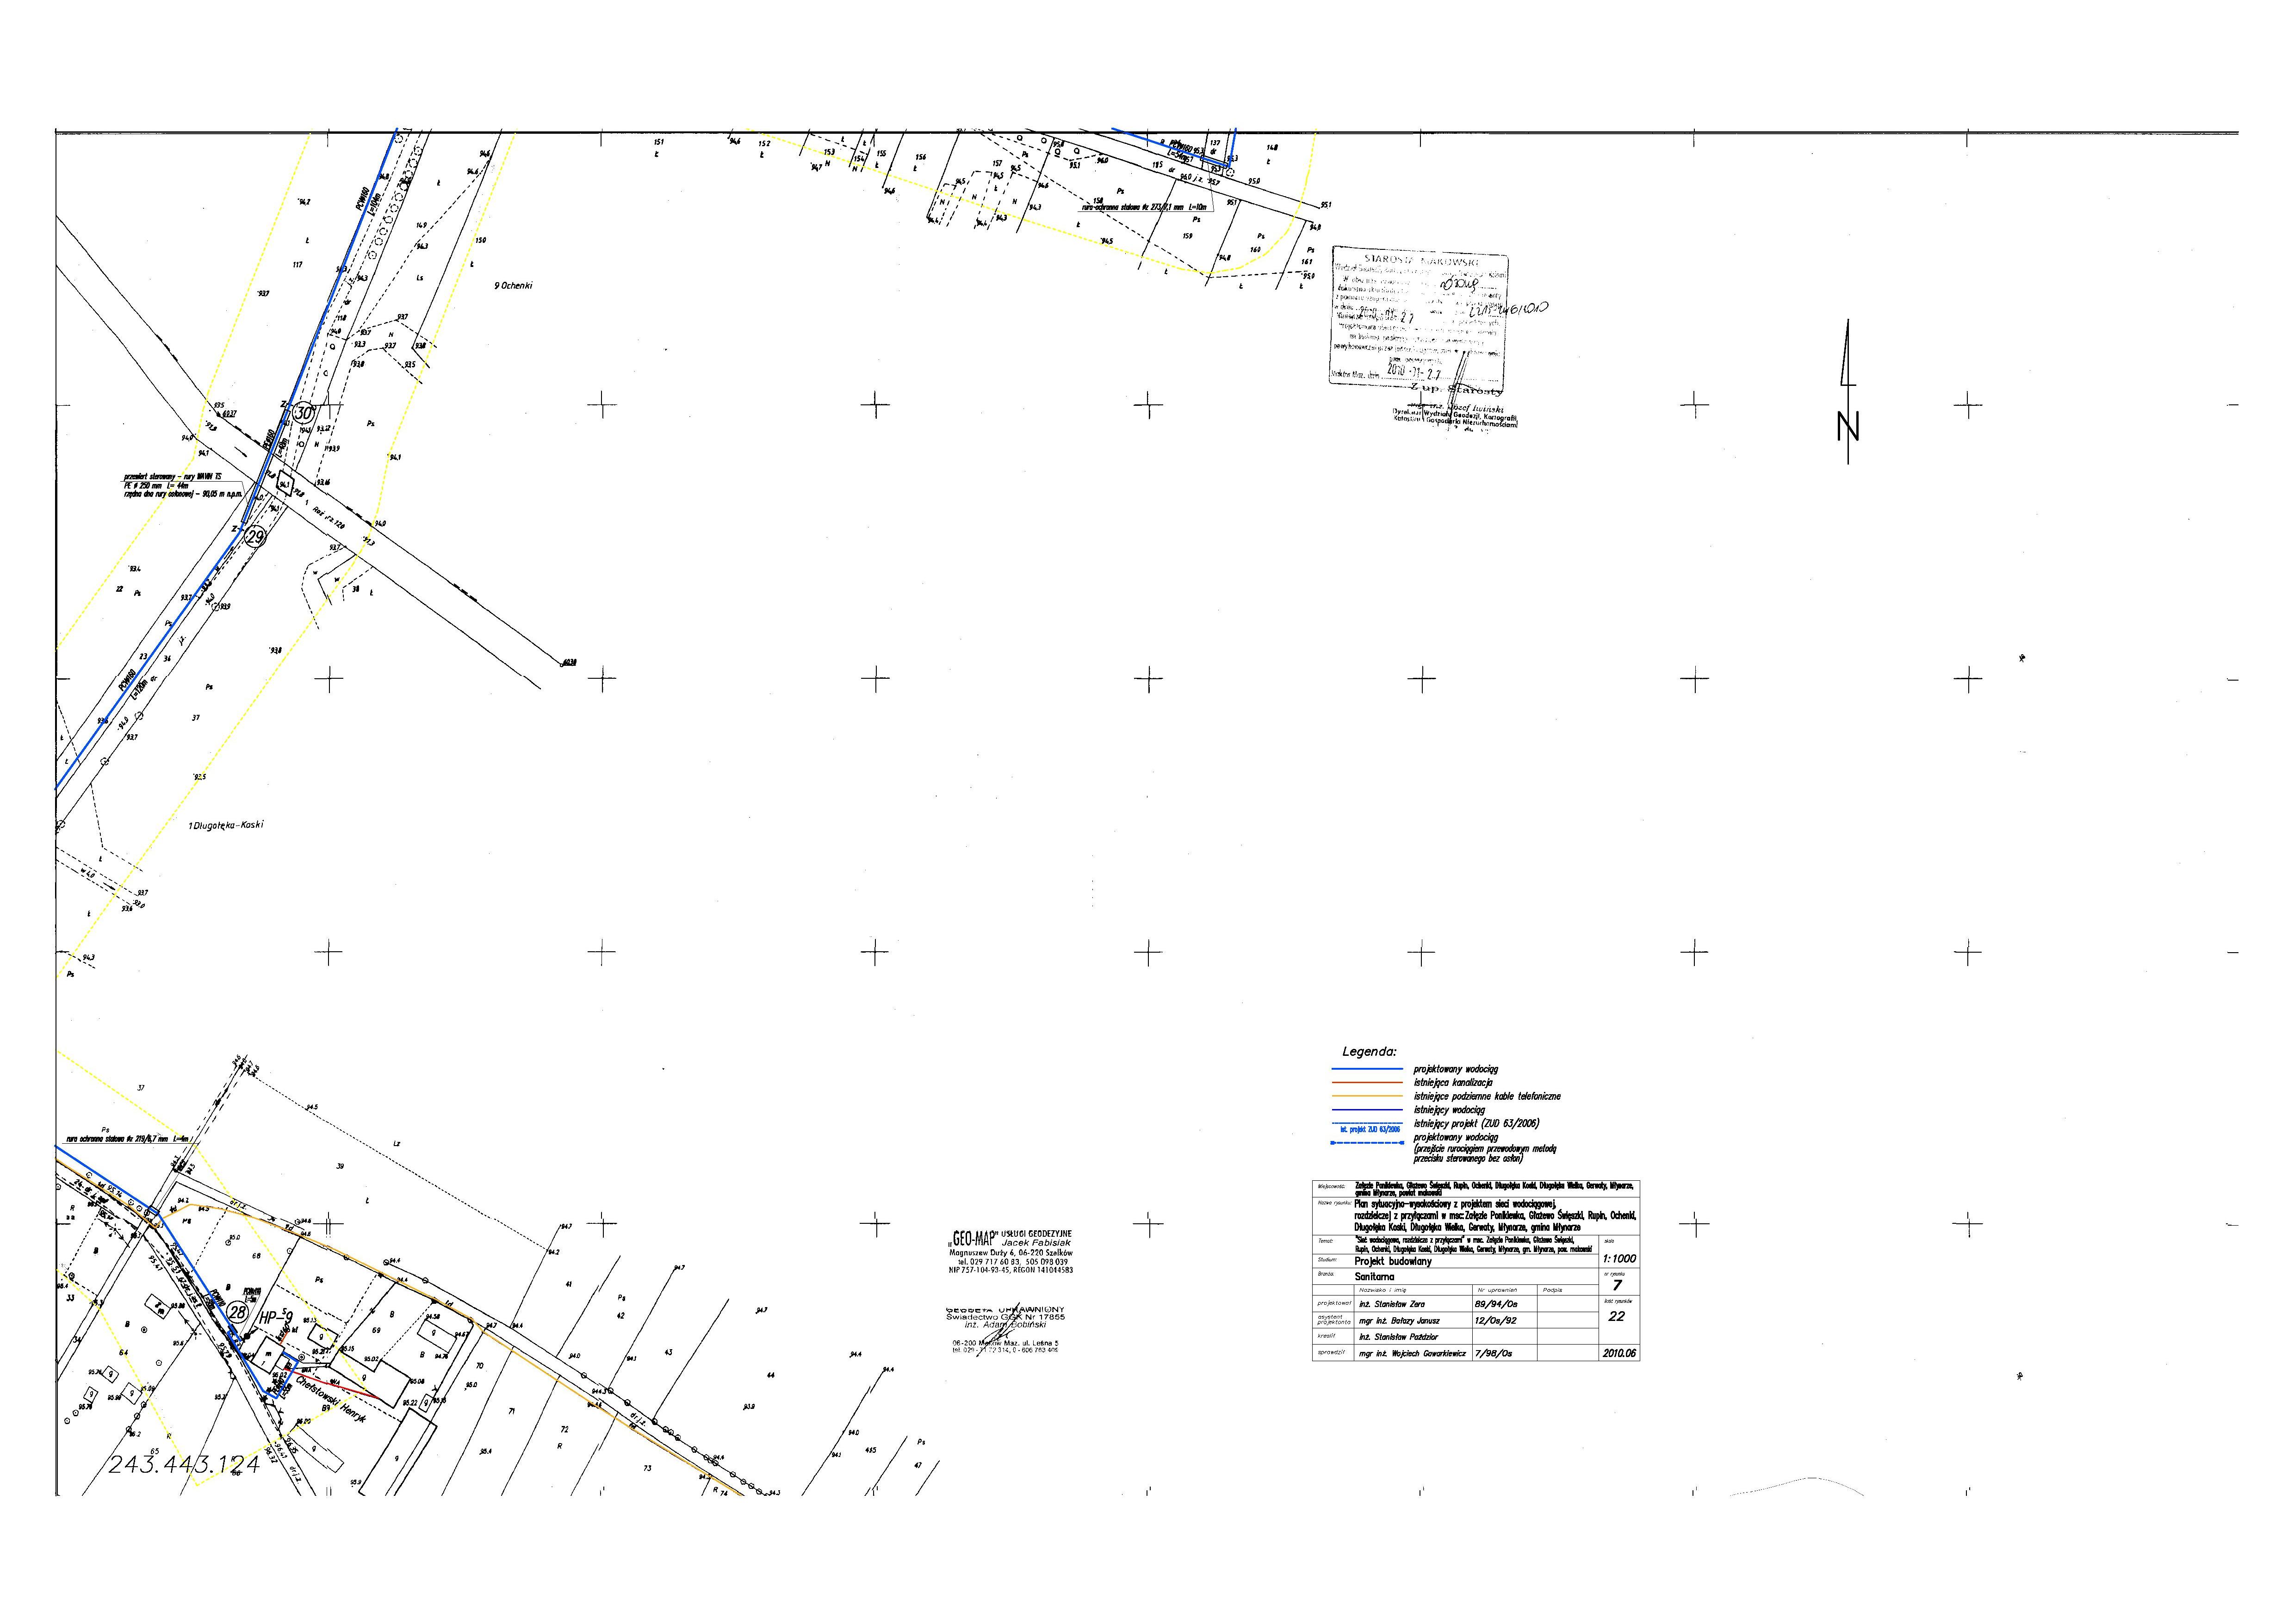Click the north arrow N symbol

click(x=1847, y=425)
